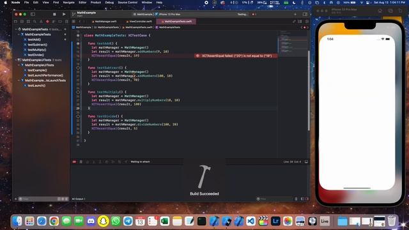The width and height of the screenshot is (409, 230).
Task: Collapse the MathExampleTests target group
Action: pos(16,29)
